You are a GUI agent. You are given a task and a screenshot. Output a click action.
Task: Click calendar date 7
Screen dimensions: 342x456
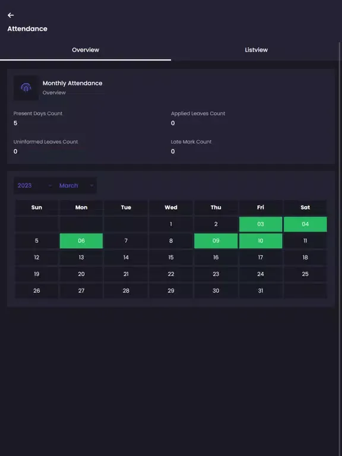[x=126, y=241]
